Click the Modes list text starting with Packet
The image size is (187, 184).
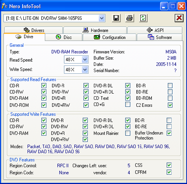(99, 149)
